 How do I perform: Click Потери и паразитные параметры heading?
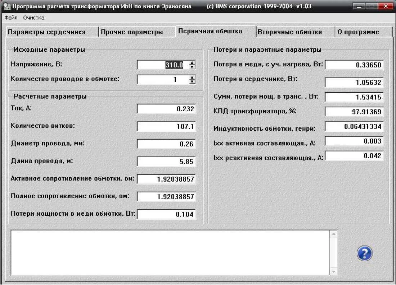267,50
